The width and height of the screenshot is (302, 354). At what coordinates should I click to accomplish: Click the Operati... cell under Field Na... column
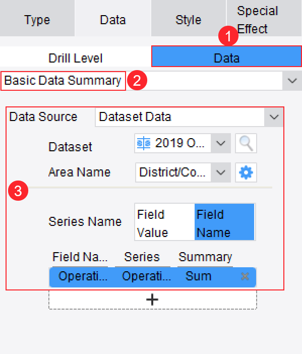[83, 276]
